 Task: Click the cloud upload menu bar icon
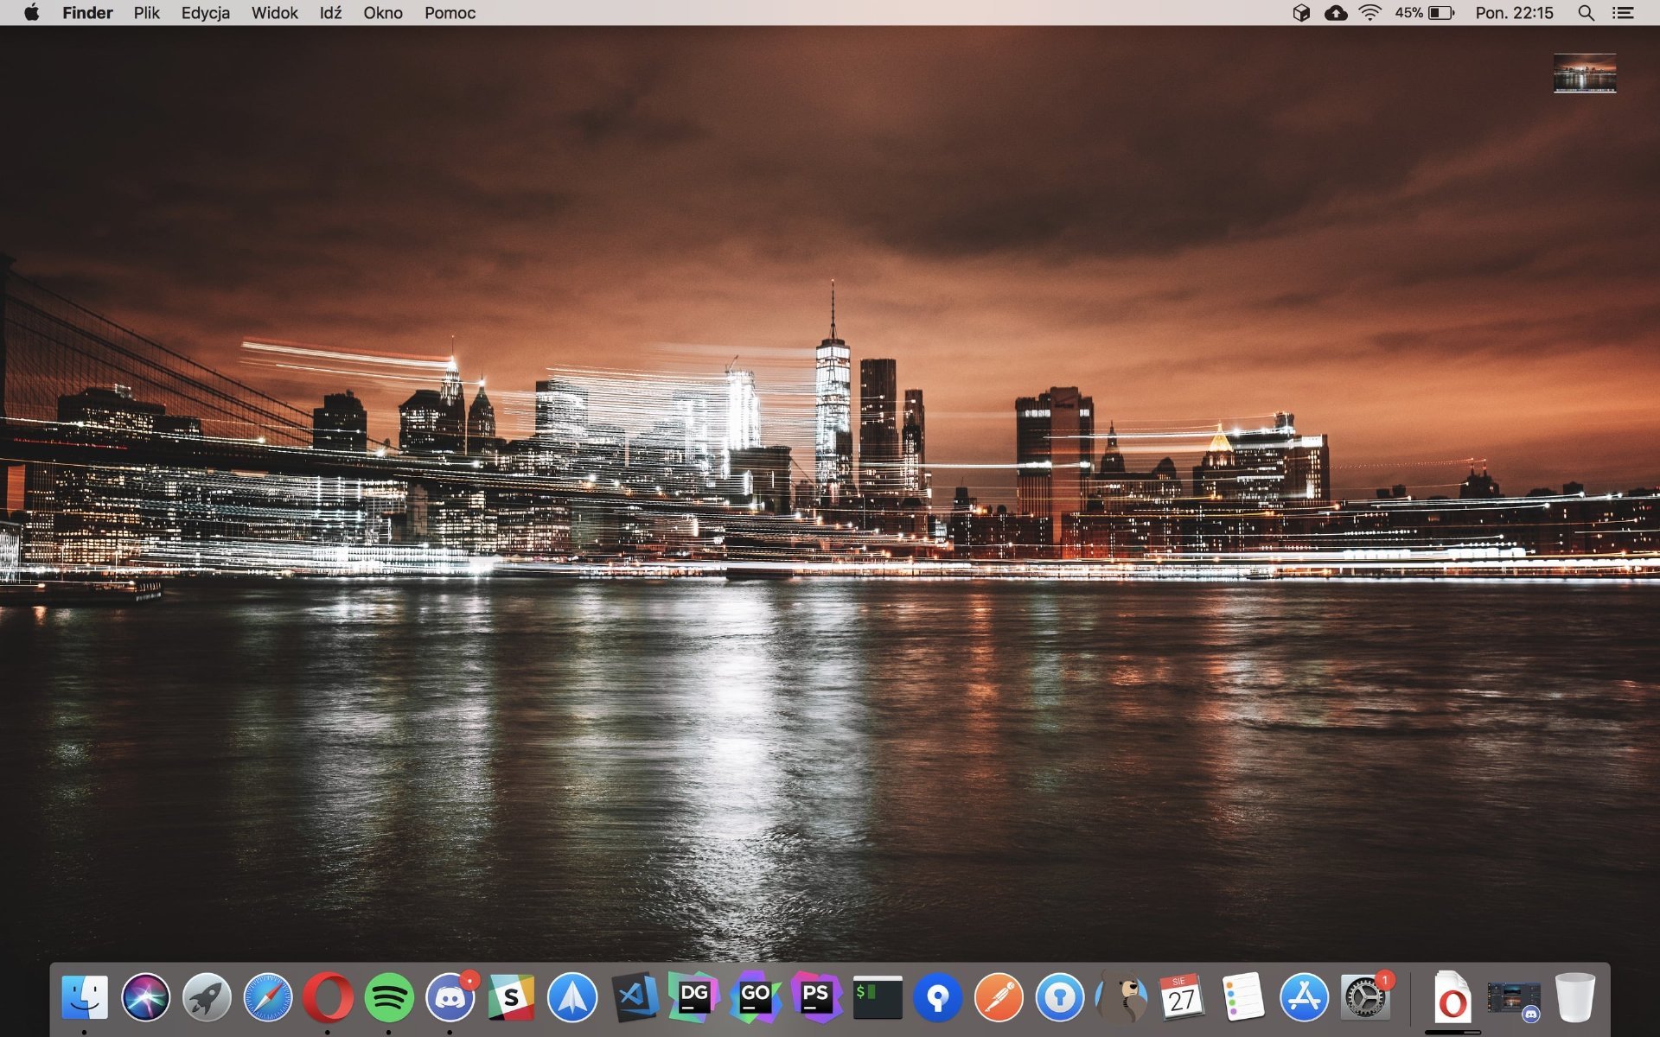1336,13
